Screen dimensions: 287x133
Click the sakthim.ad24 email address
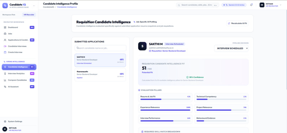(x=161, y=48)
